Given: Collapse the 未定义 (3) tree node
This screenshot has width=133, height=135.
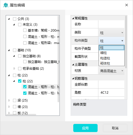Looking at the screenshot, I should (14, 25).
